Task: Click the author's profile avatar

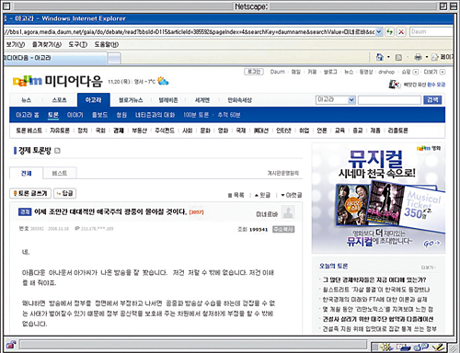Action: (x=288, y=212)
